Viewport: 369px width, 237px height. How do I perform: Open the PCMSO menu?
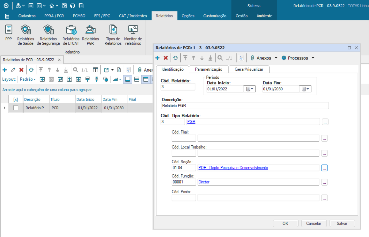pyautogui.click(x=79, y=16)
